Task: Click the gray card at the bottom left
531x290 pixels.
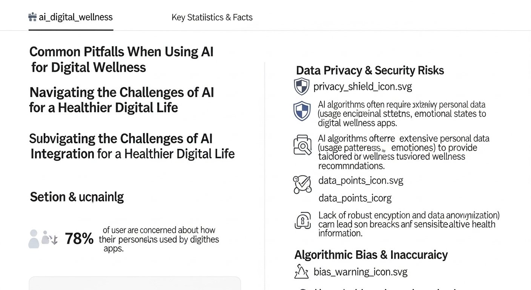Action: (135, 285)
